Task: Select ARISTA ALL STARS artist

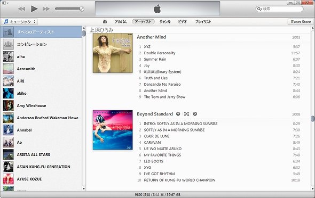Action: [x=41, y=154]
